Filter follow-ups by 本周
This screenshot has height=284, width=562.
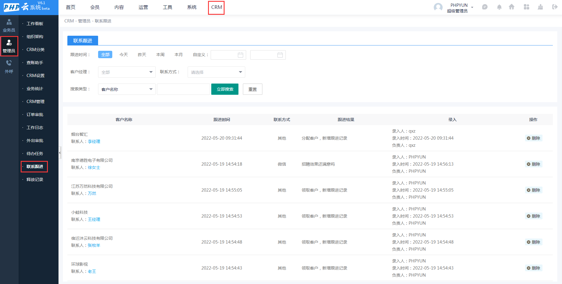pos(160,55)
